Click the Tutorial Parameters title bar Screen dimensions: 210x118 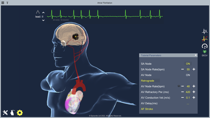pyautogui.click(x=168, y=55)
